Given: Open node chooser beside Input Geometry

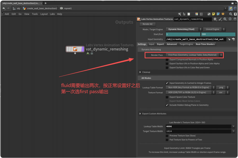Looking at the screenshot, I should click(x=233, y=39).
